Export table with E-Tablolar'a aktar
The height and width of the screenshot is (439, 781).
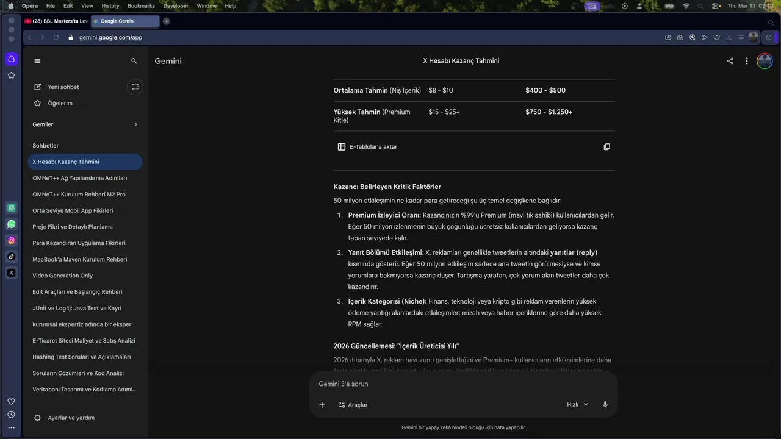[367, 147]
